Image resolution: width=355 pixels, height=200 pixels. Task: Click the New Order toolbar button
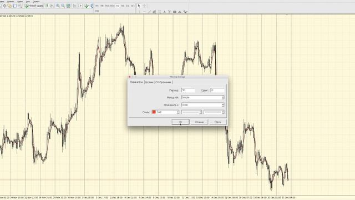click(x=34, y=6)
